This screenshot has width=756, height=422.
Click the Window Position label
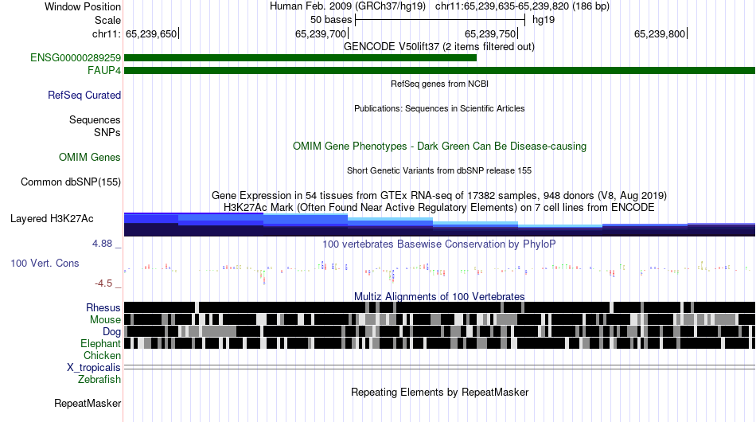(83, 6)
